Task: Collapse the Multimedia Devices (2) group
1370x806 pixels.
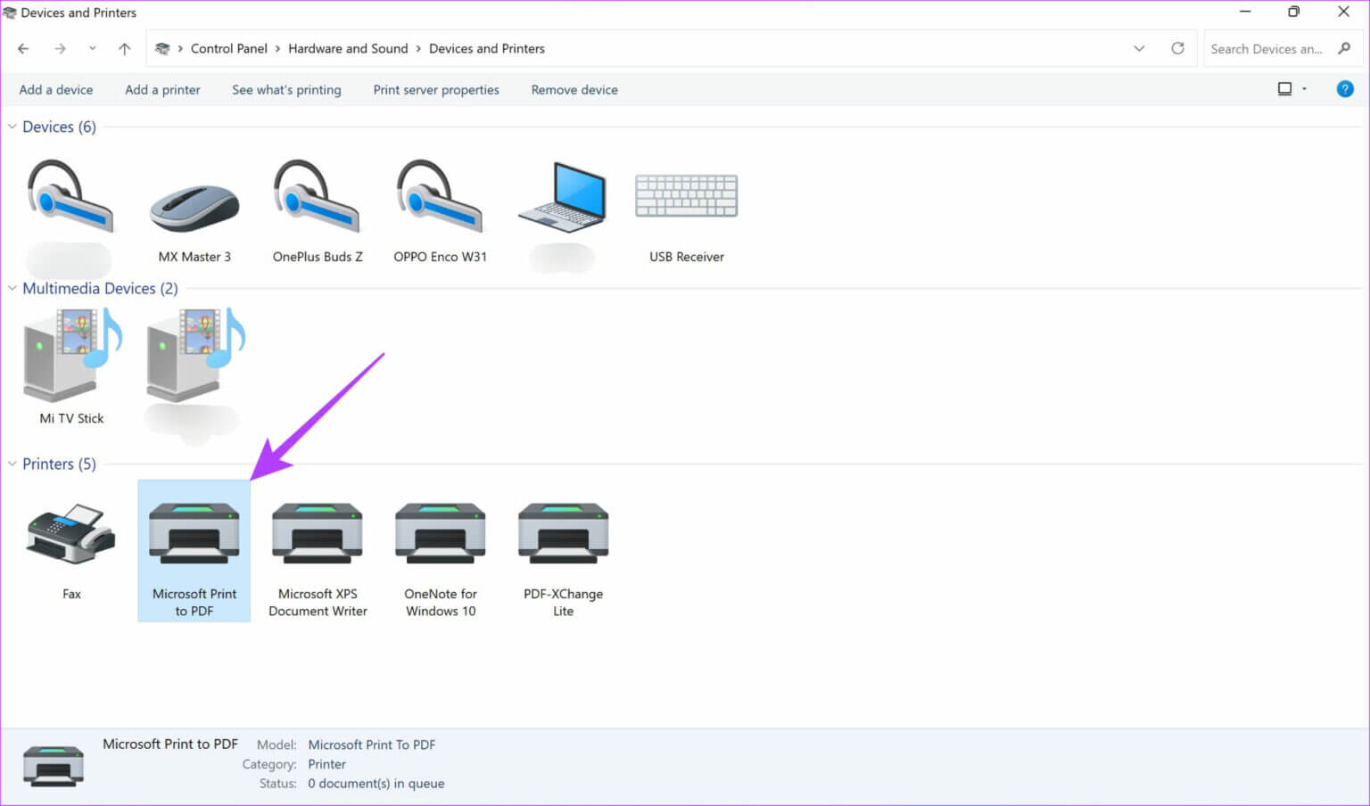Action: click(x=12, y=288)
